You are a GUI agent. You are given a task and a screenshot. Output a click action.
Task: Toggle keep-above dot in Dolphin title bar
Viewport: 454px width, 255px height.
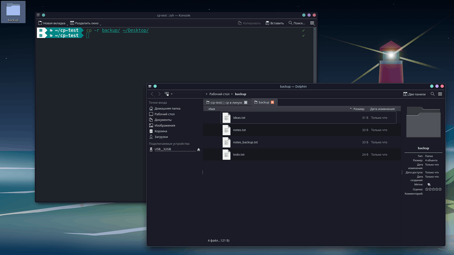(155, 86)
